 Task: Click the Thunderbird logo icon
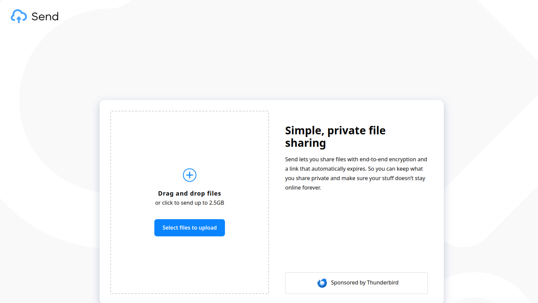tap(322, 283)
